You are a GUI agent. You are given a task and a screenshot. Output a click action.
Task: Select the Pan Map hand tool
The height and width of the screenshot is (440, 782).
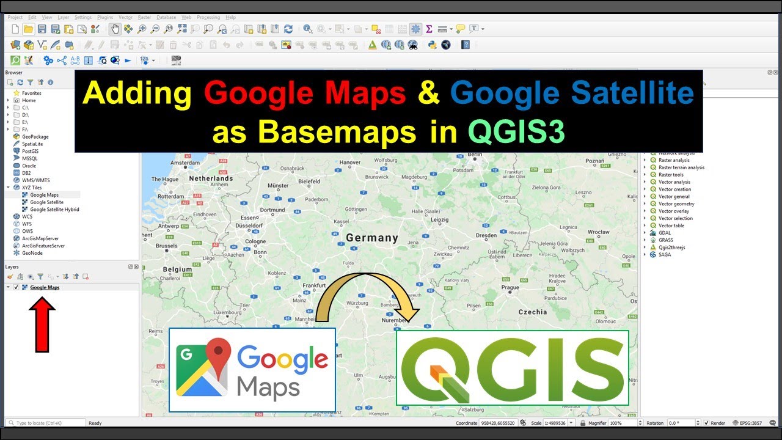click(x=115, y=29)
